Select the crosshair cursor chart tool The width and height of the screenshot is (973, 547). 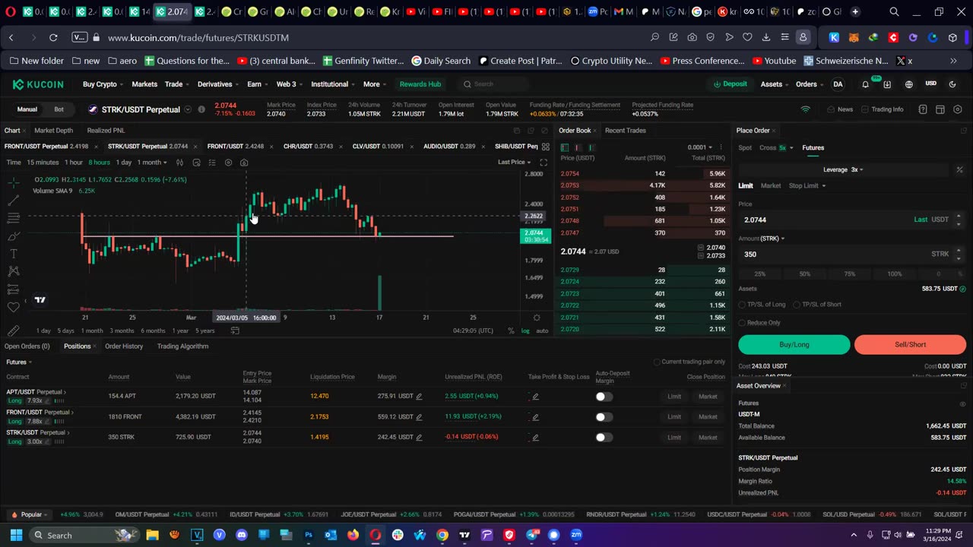click(x=14, y=182)
